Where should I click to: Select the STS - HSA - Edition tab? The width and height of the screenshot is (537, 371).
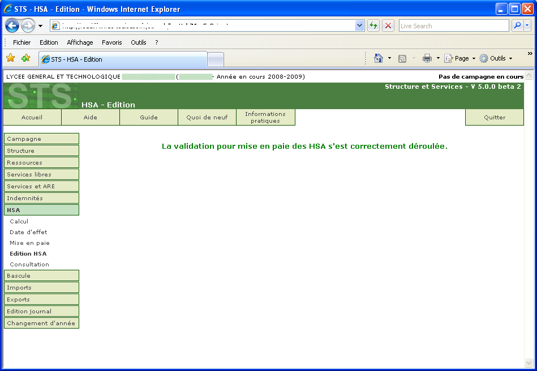click(x=123, y=59)
